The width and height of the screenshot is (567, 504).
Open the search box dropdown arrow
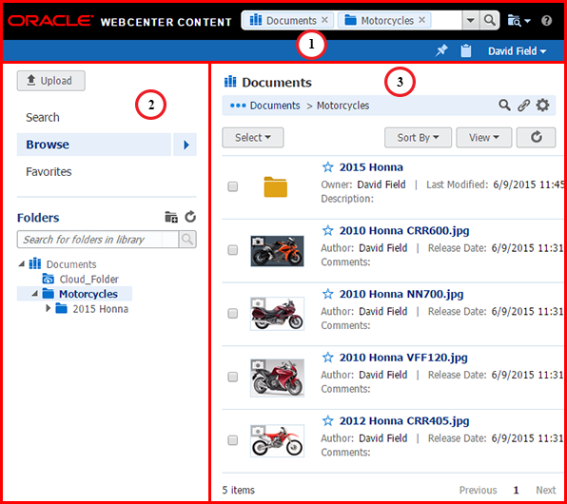click(x=471, y=20)
